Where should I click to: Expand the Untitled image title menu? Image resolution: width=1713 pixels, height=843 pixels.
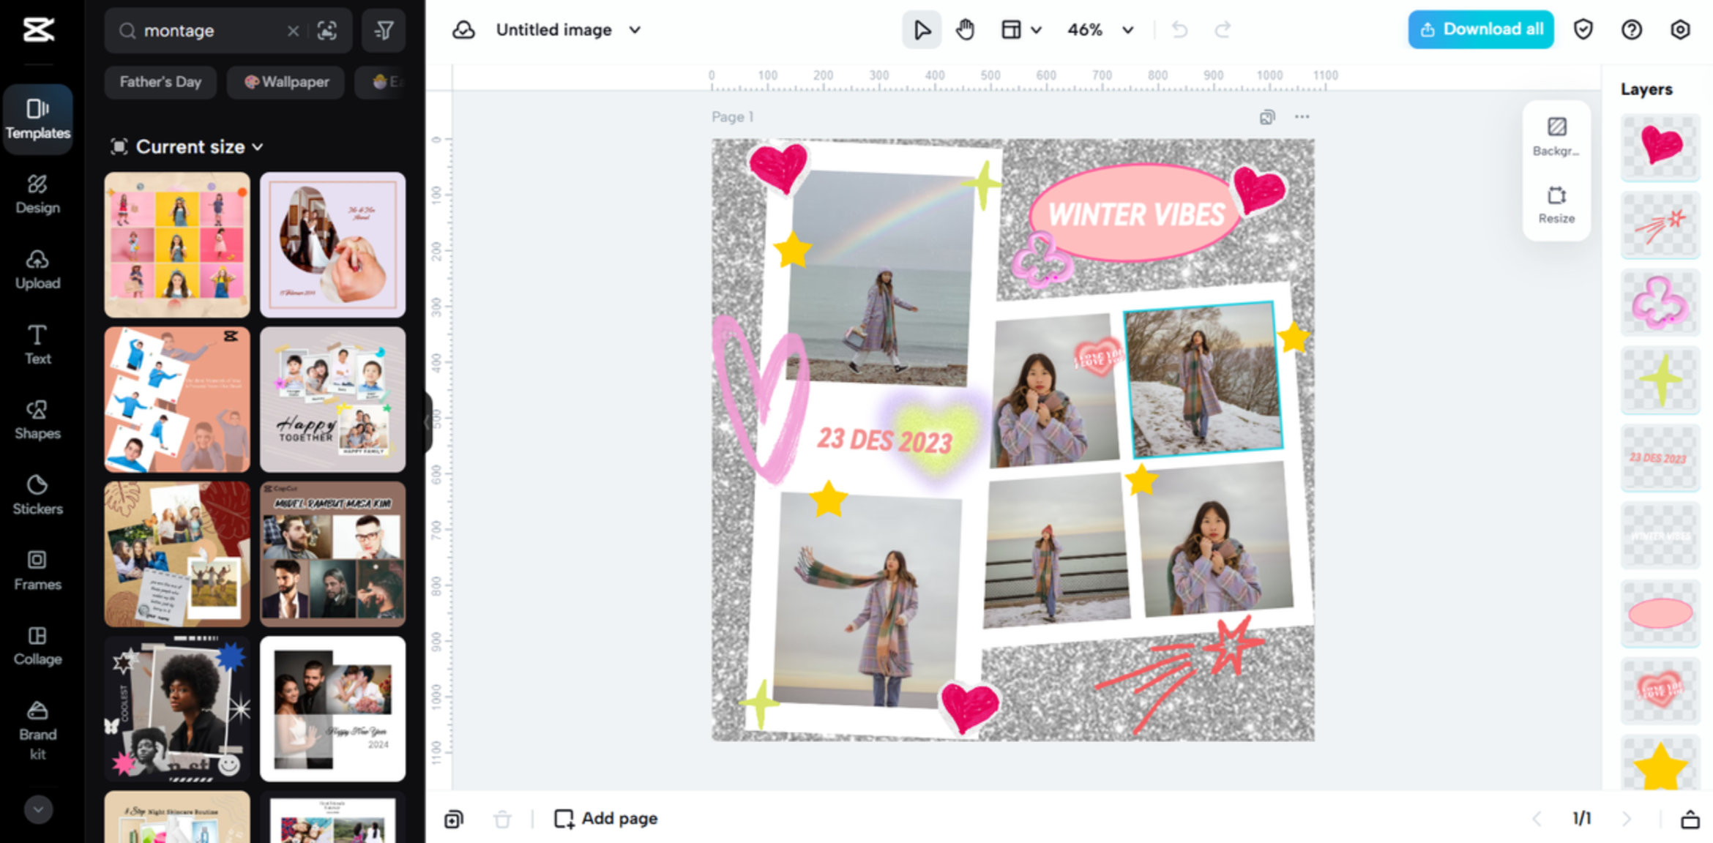pyautogui.click(x=635, y=30)
